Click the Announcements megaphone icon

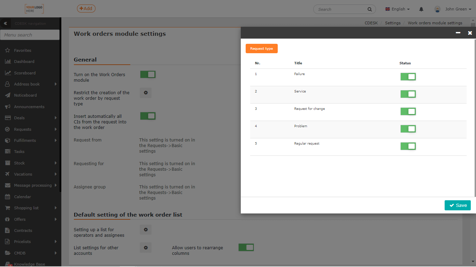pyautogui.click(x=7, y=107)
